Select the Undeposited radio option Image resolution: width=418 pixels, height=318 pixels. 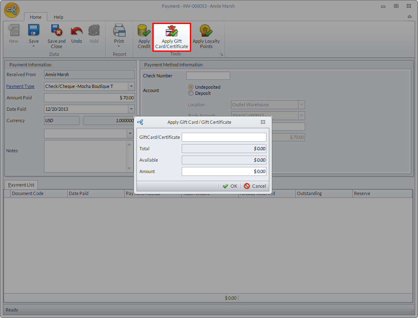[191, 87]
